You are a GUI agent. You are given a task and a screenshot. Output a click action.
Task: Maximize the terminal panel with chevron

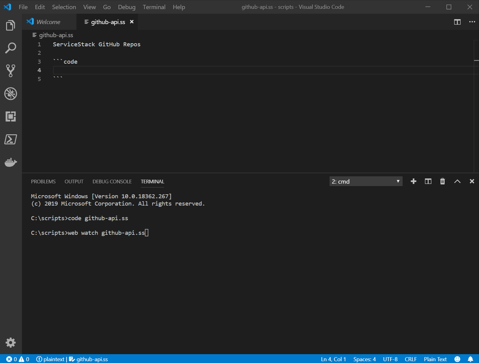pyautogui.click(x=457, y=181)
